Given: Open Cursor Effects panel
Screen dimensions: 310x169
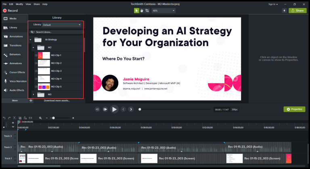Looking at the screenshot, I should point(14,72).
